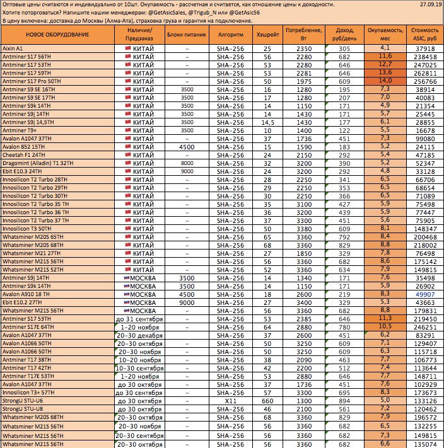Click the China flag in Antminer S17 56TH row
This screenshot has height=448, width=444.
128,56
